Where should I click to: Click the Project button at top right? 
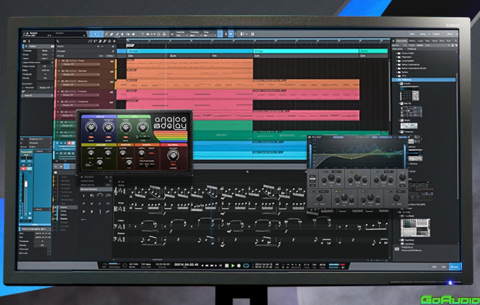436,34
